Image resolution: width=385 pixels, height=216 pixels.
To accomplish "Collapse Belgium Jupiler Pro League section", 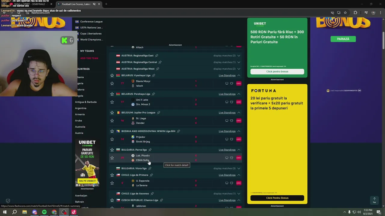I will click(x=239, y=112).
